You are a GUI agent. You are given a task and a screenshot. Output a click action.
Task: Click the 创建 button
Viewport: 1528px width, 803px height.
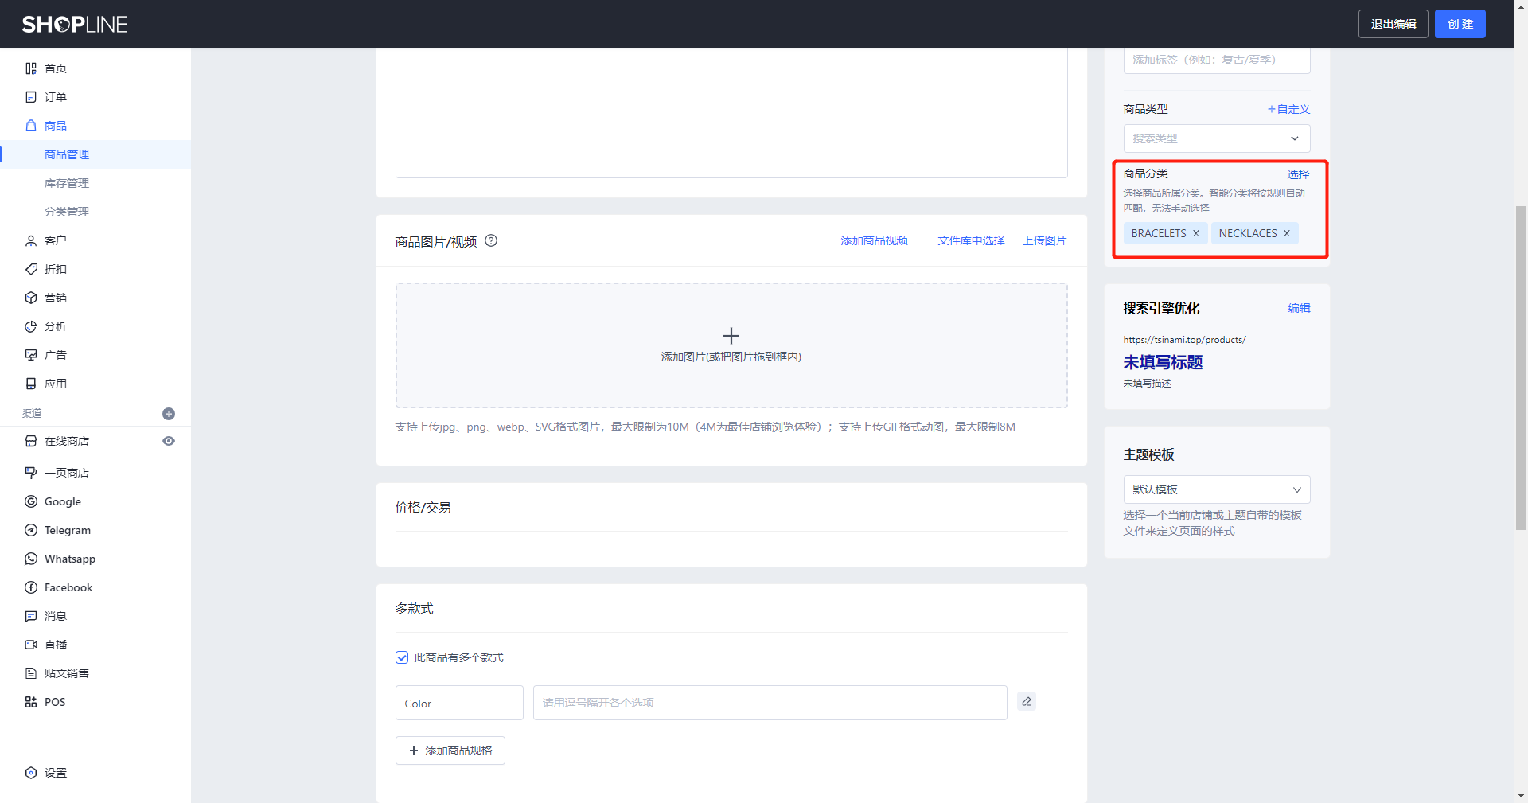coord(1460,24)
